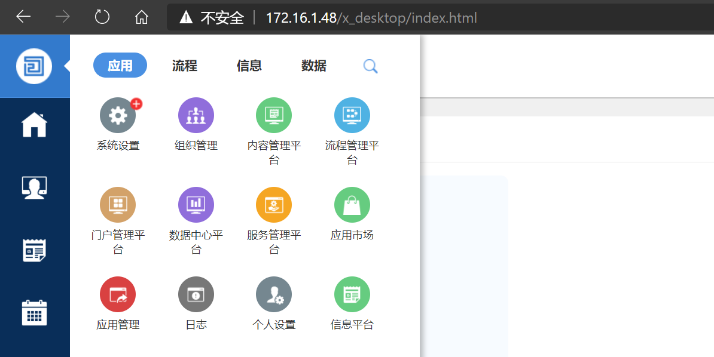Viewport: 714px width, 357px height.
Task: Launch 内容管理平台 green icon
Action: (x=274, y=115)
